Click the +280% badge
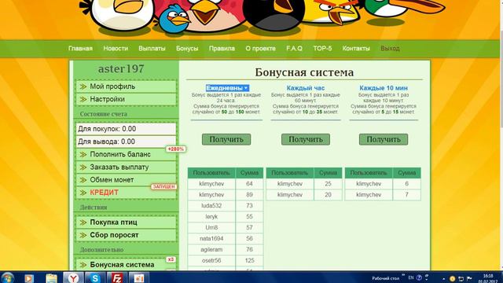This screenshot has width=503, height=283. click(176, 149)
